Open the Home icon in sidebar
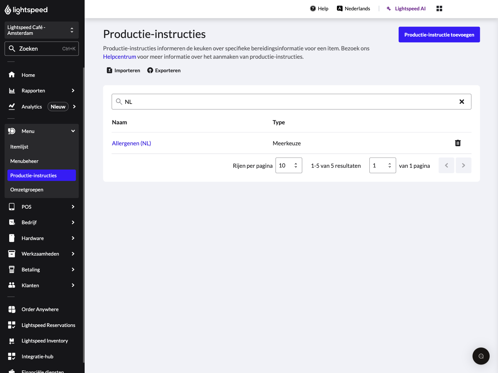 [12, 75]
